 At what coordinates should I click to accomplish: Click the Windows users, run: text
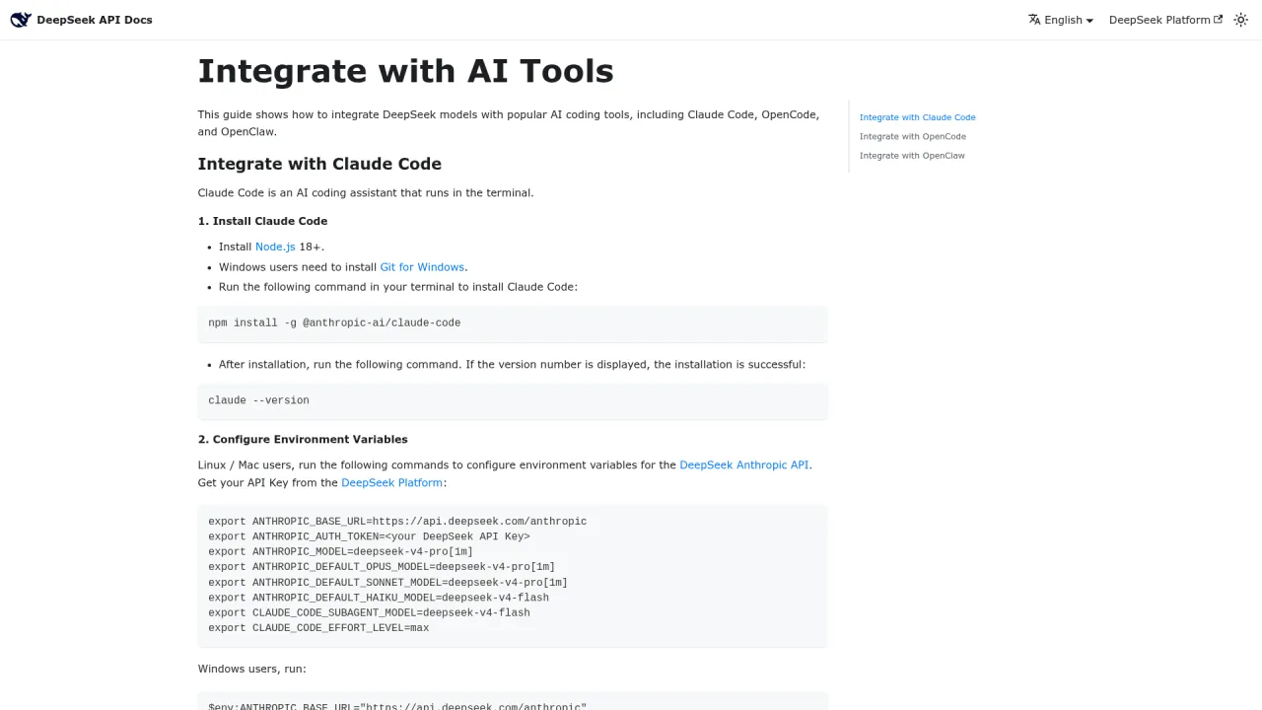click(x=252, y=669)
